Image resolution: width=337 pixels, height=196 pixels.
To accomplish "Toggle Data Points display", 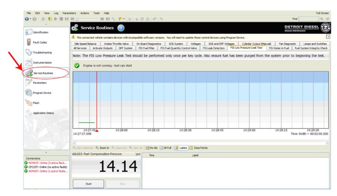I will click(x=198, y=148).
